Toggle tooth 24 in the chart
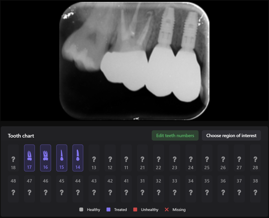This screenshot has width=269, height=218. click(191, 158)
